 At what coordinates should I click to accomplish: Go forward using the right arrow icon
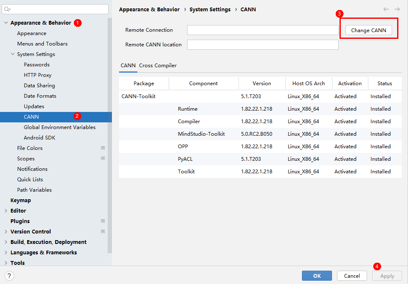click(x=397, y=9)
